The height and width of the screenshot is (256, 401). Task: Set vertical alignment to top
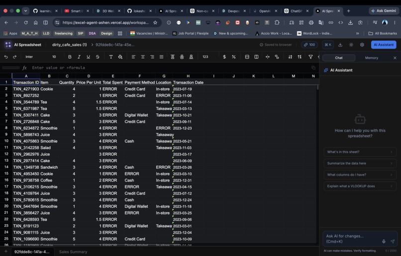tap(173, 57)
